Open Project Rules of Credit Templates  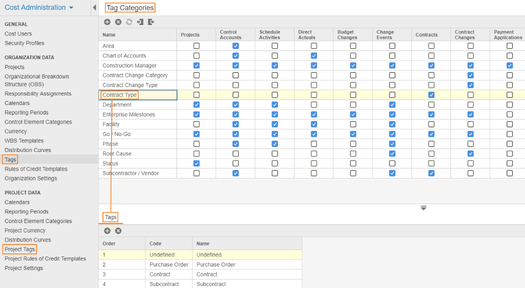pos(45,258)
